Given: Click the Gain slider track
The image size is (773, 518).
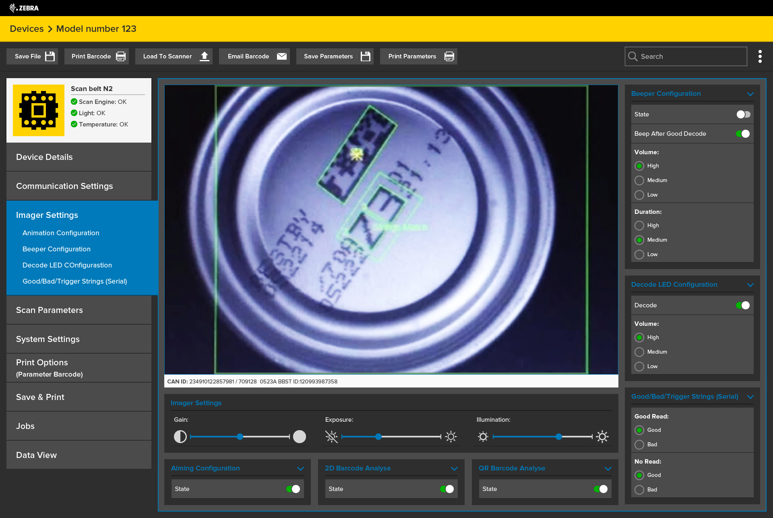Looking at the screenshot, I should point(266,437).
